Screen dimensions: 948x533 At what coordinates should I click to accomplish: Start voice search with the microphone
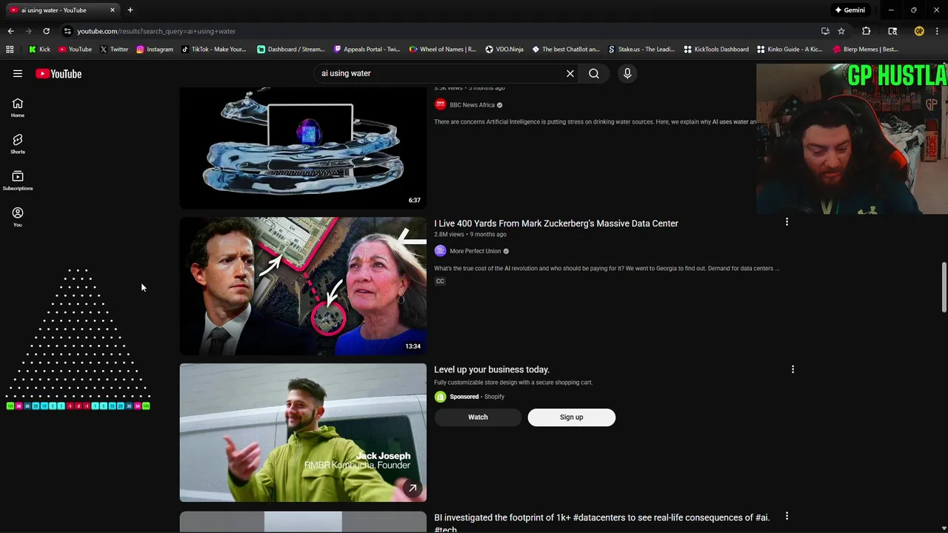(x=627, y=73)
